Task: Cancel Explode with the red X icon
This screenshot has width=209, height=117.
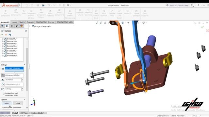Action: coord(6,35)
